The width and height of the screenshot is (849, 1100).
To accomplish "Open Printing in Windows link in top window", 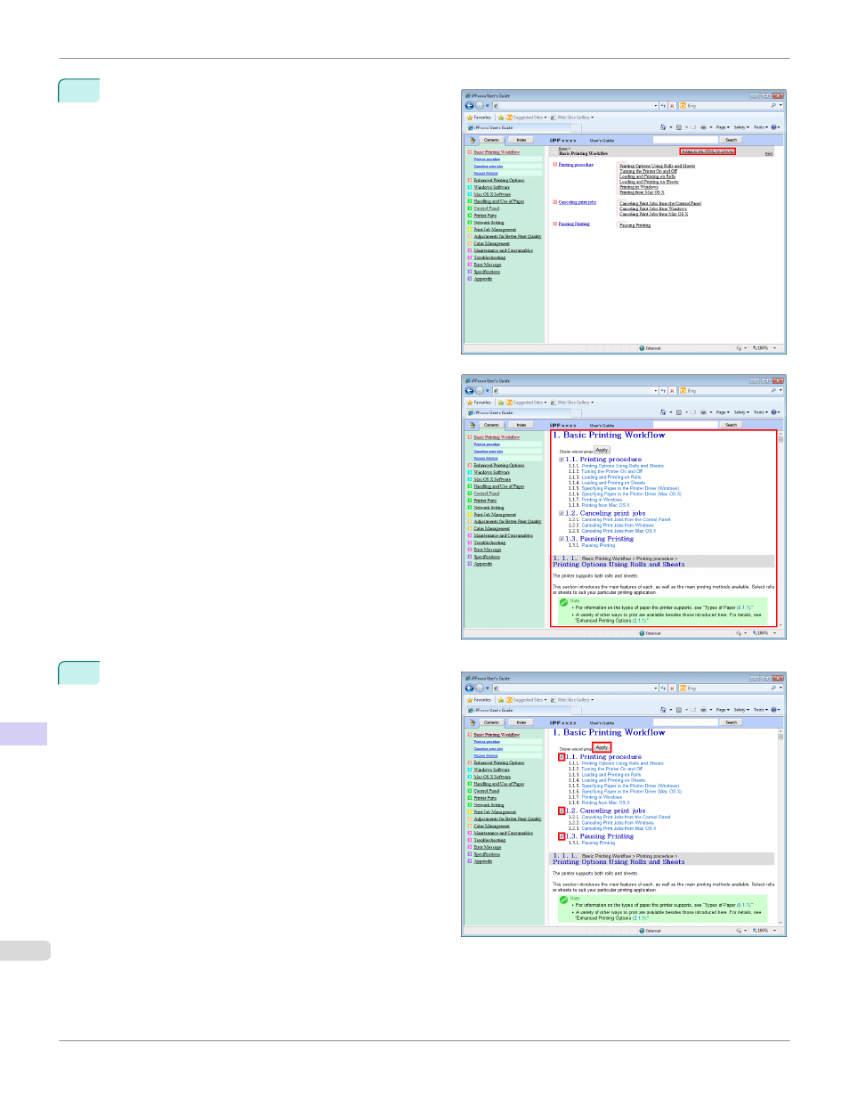I will [x=639, y=187].
